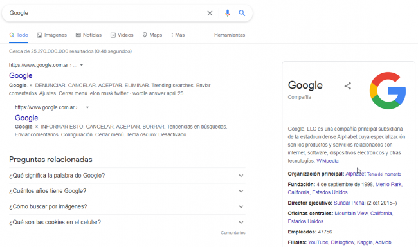Start voice search with the microphone icon
Screen dimensions: 418x247
coord(228,13)
